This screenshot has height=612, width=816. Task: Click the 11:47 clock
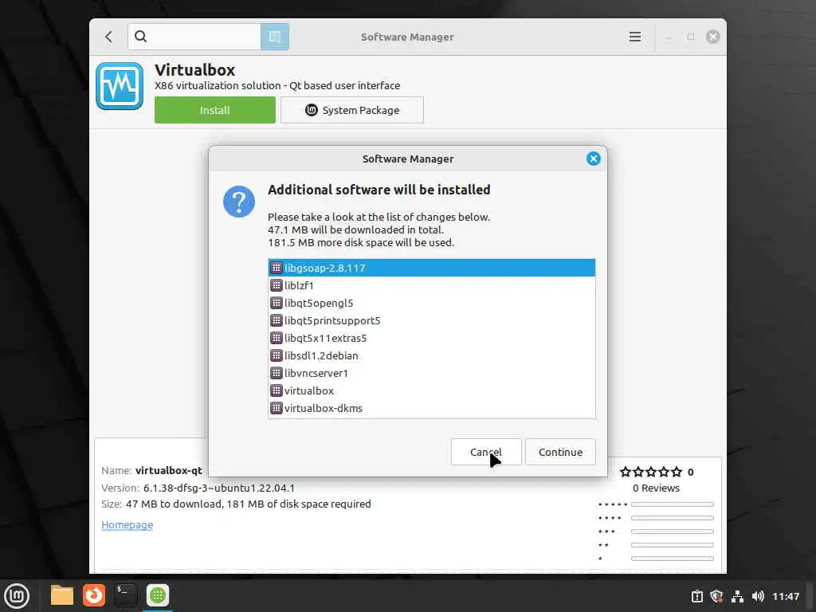[x=786, y=596]
